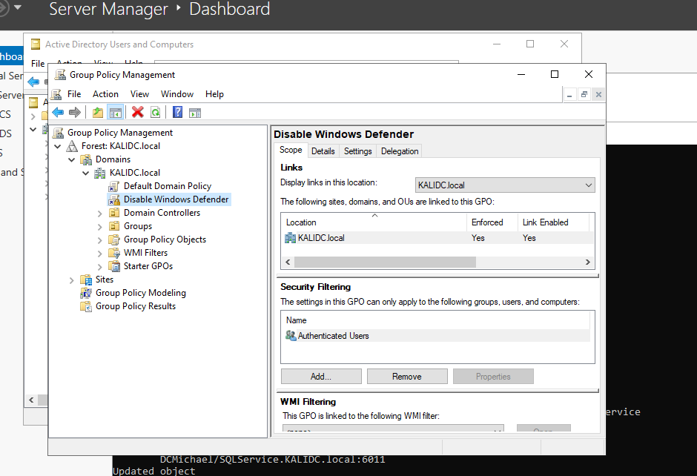Click the Sites folder icon
697x476 pixels.
[86, 280]
